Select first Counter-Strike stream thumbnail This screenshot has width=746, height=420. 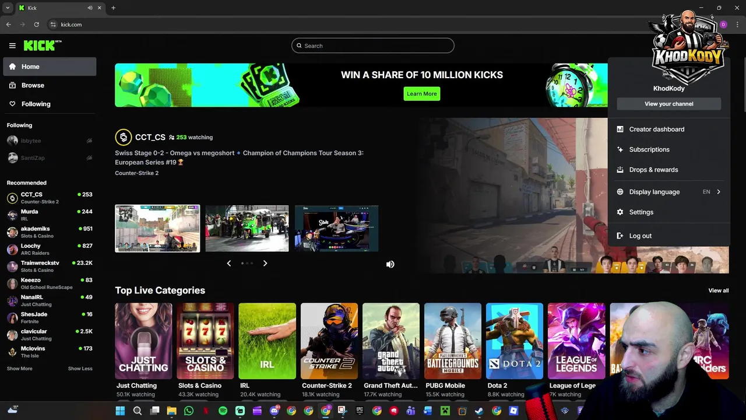pos(157,229)
